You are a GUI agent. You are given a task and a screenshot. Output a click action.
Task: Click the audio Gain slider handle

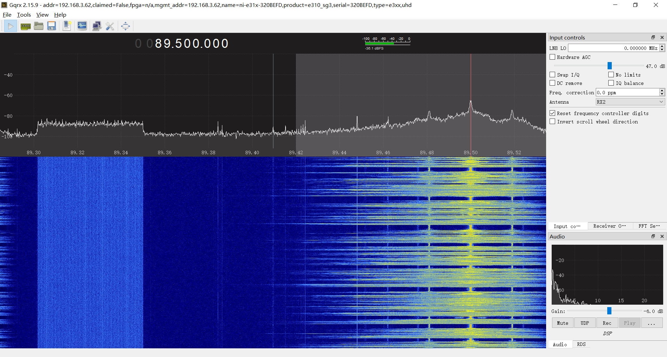point(609,311)
